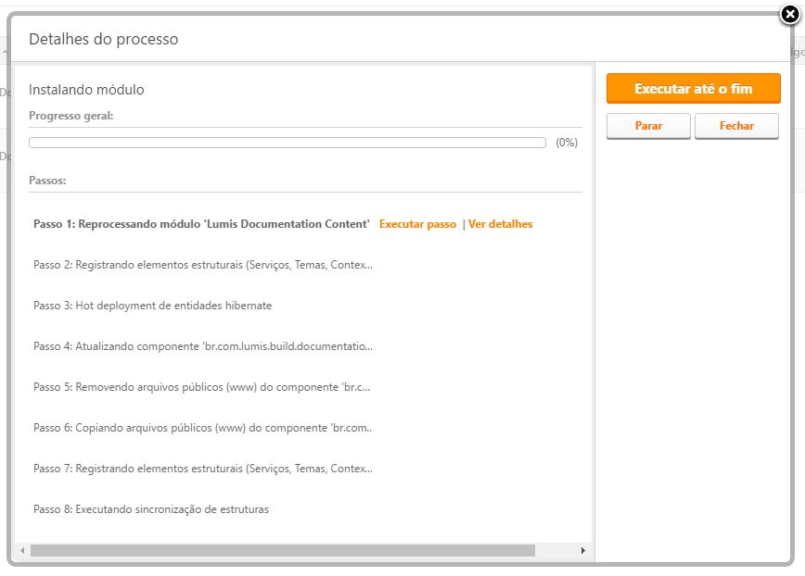Click the 'Executar até o fim' button
Viewport: 805px width, 576px height.
click(x=693, y=89)
